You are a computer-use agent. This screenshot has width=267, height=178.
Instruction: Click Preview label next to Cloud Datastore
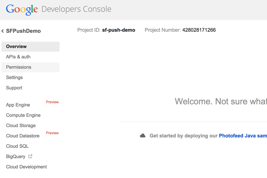click(52, 133)
